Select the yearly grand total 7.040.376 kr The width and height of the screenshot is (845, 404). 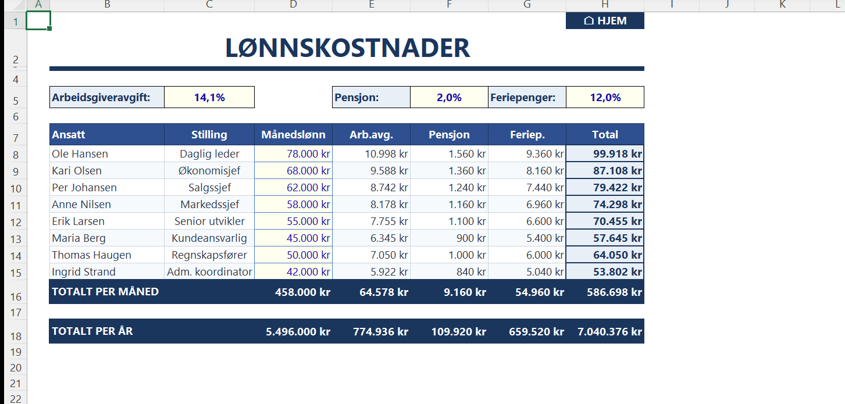(605, 331)
